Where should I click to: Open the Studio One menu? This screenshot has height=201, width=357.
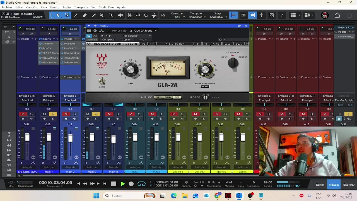click(106, 7)
